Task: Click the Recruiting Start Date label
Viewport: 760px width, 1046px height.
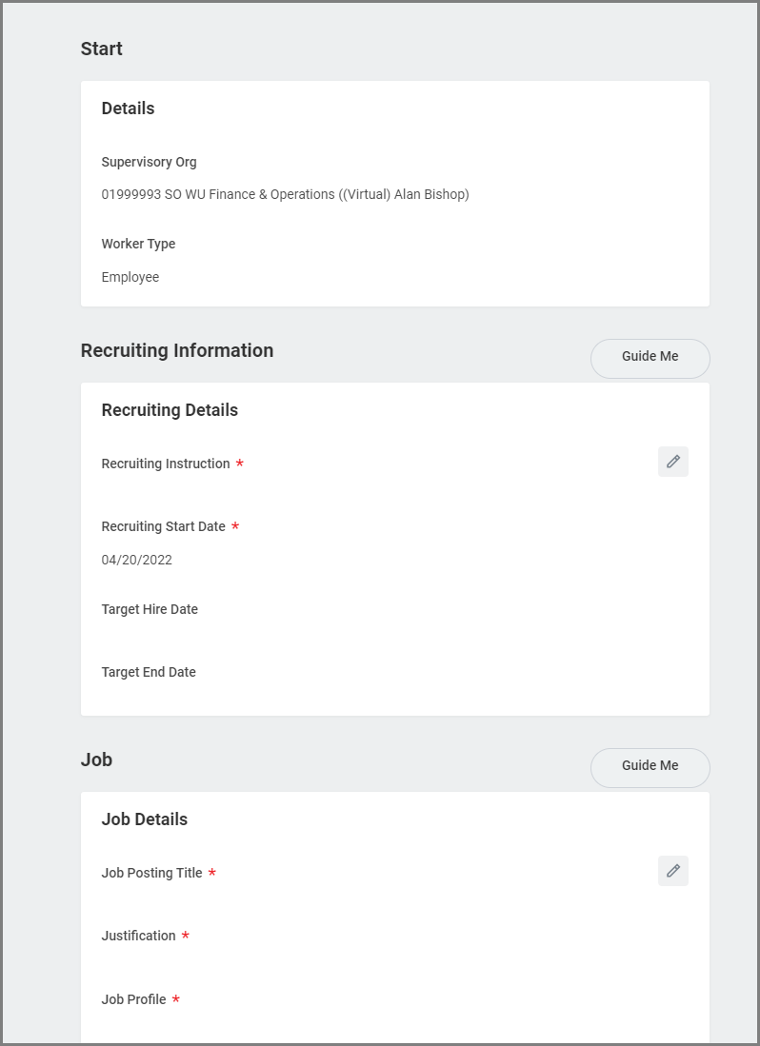Action: (164, 526)
